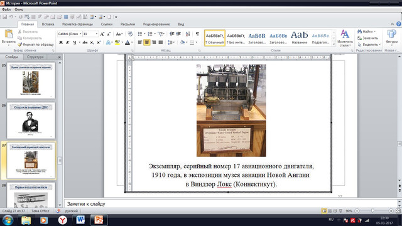The height and width of the screenshot is (226, 402).
Task: Click the text highlight color button
Action: (117, 42)
